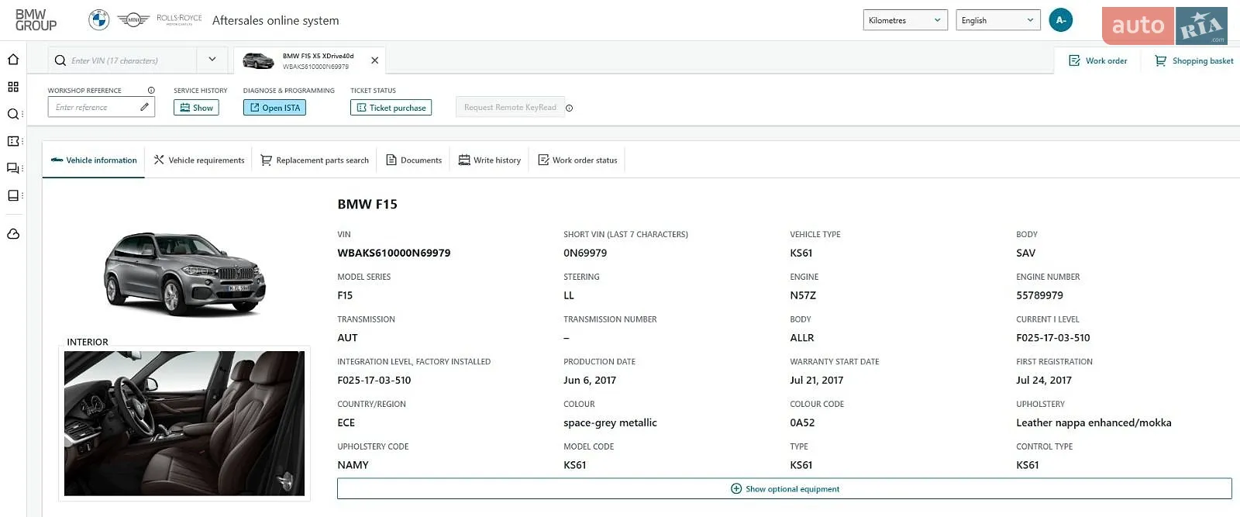This screenshot has height=517, width=1240.
Task: Click the pencil edit icon in reference field
Action: [x=144, y=107]
